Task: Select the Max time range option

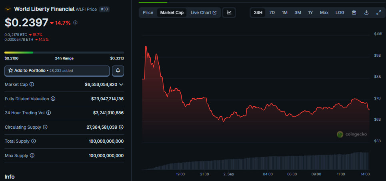Action: point(324,12)
